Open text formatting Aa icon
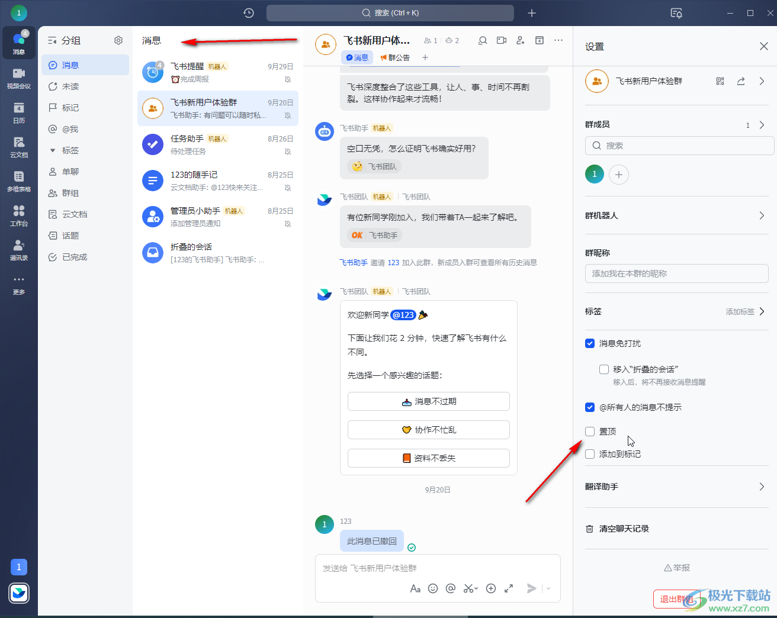Viewport: 777px width, 618px height. pos(415,588)
